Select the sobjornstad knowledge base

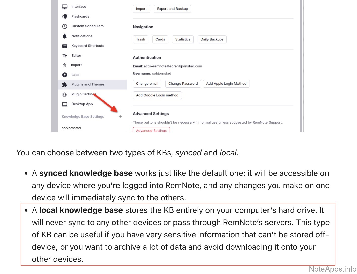point(71,128)
